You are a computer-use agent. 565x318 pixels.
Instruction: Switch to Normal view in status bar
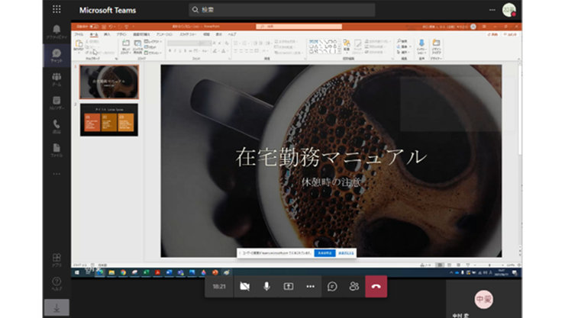click(440, 265)
